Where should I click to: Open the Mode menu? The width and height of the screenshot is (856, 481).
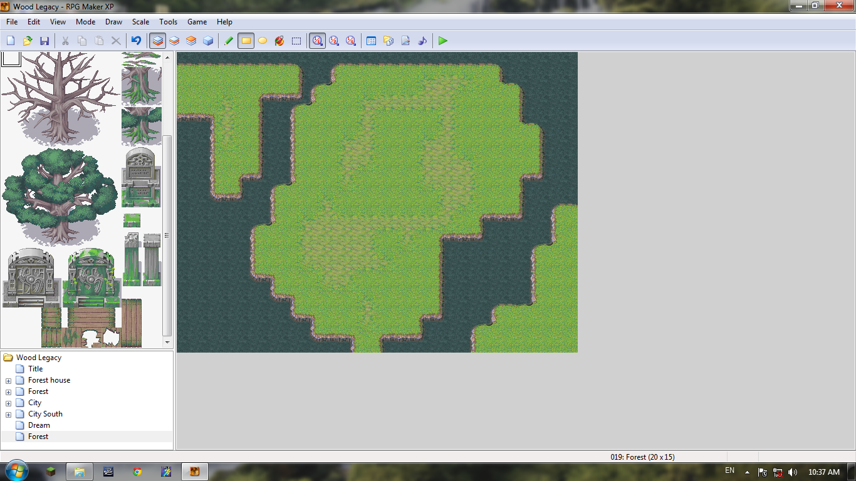click(85, 22)
